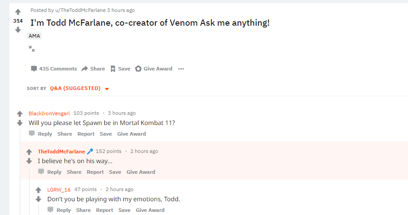The width and height of the screenshot is (408, 215).
Task: Open BlackIronVengarl's user profile
Action: pos(49,113)
